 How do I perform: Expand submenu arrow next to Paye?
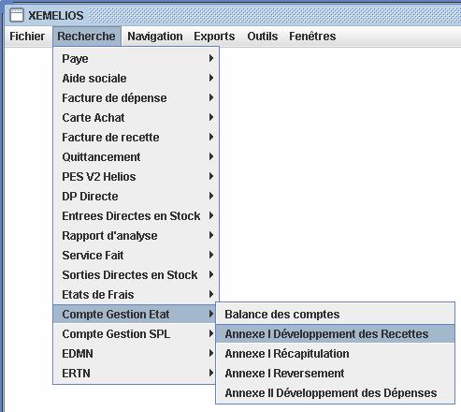(x=211, y=58)
